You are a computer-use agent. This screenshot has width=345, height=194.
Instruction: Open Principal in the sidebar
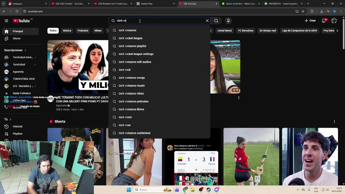pyautogui.click(x=20, y=31)
